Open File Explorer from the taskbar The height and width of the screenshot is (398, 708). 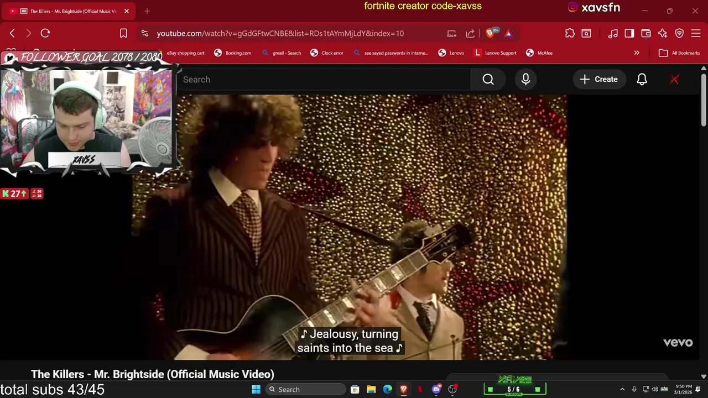click(371, 390)
